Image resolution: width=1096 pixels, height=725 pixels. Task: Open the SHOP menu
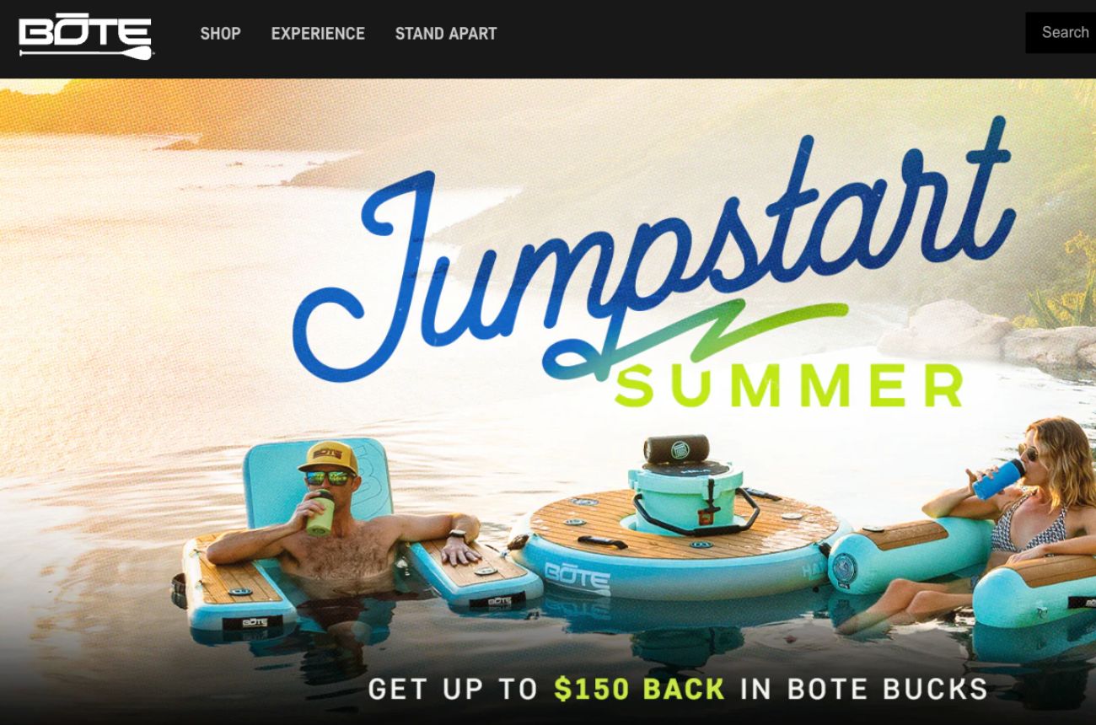pyautogui.click(x=220, y=34)
